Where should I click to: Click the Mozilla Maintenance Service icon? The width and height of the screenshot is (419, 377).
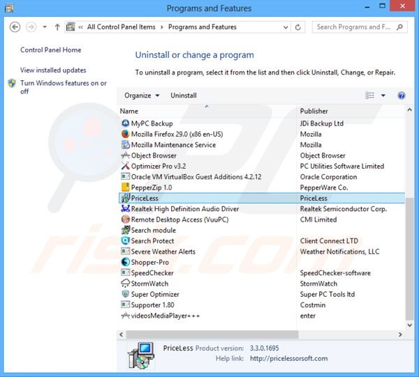click(x=125, y=144)
